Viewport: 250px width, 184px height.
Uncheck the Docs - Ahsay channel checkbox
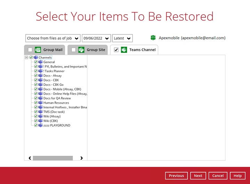[x=36, y=75]
